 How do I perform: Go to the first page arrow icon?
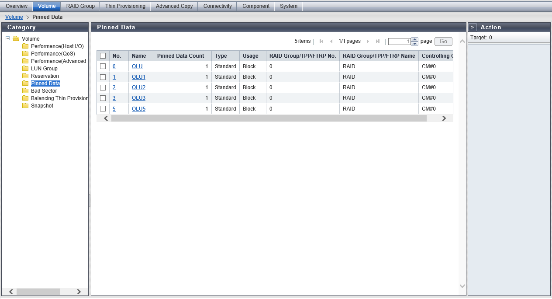(x=321, y=42)
